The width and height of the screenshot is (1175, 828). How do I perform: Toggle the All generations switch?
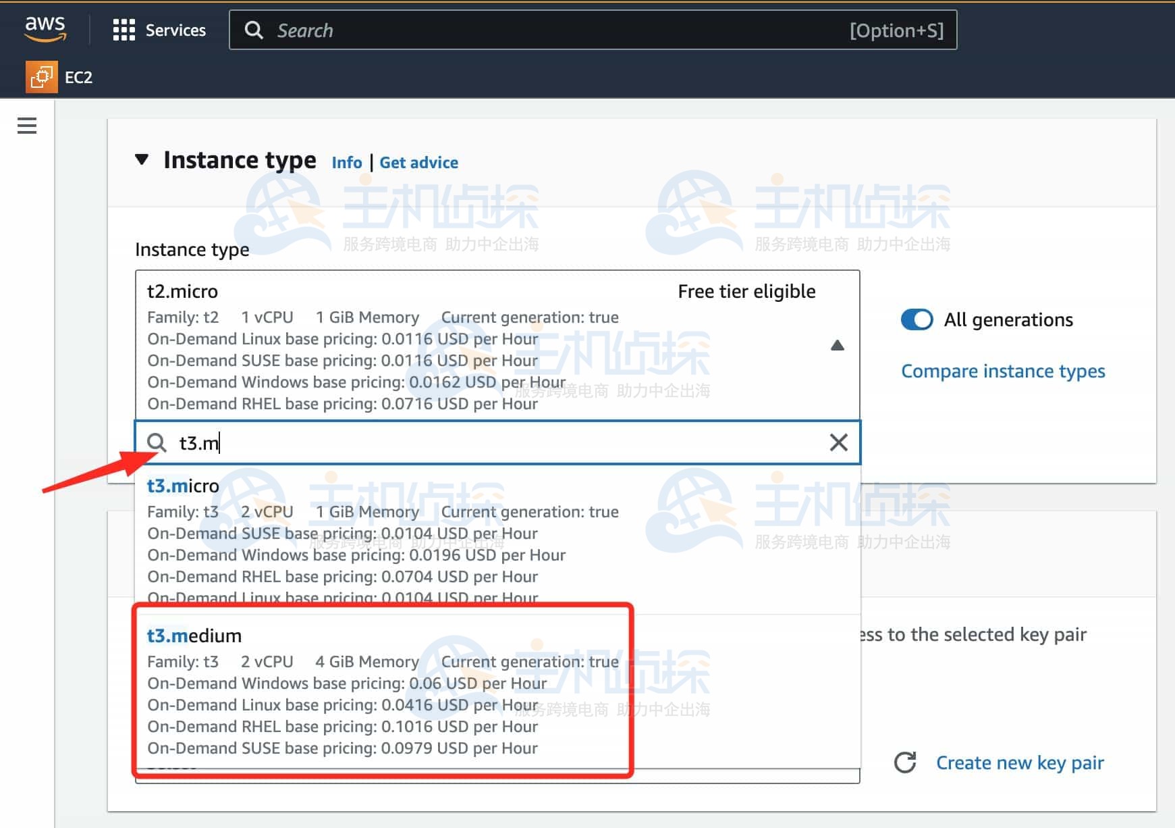click(917, 319)
